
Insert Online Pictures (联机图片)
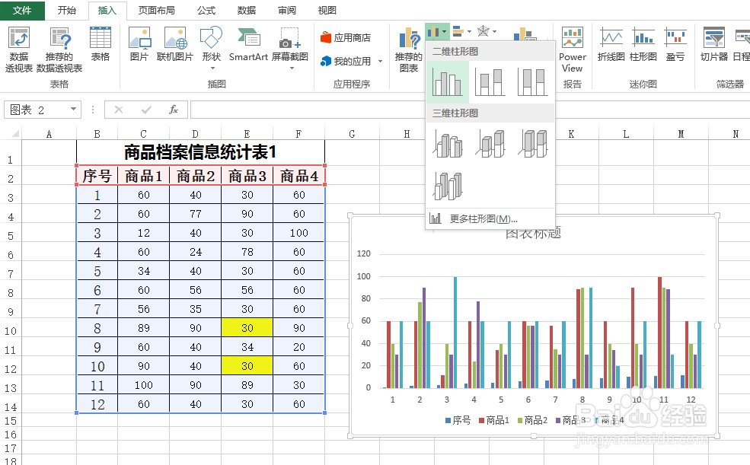coord(175,44)
